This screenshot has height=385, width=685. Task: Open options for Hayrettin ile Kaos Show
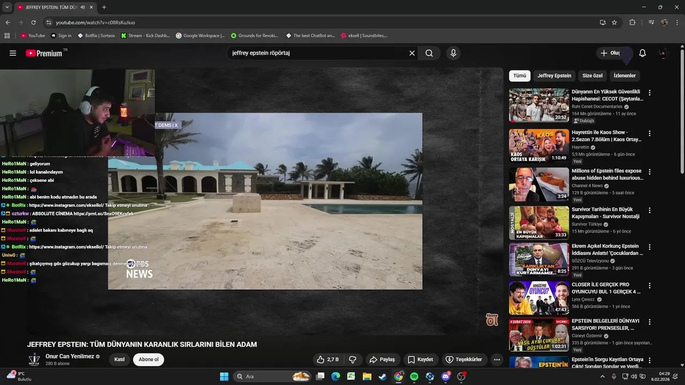(650, 133)
